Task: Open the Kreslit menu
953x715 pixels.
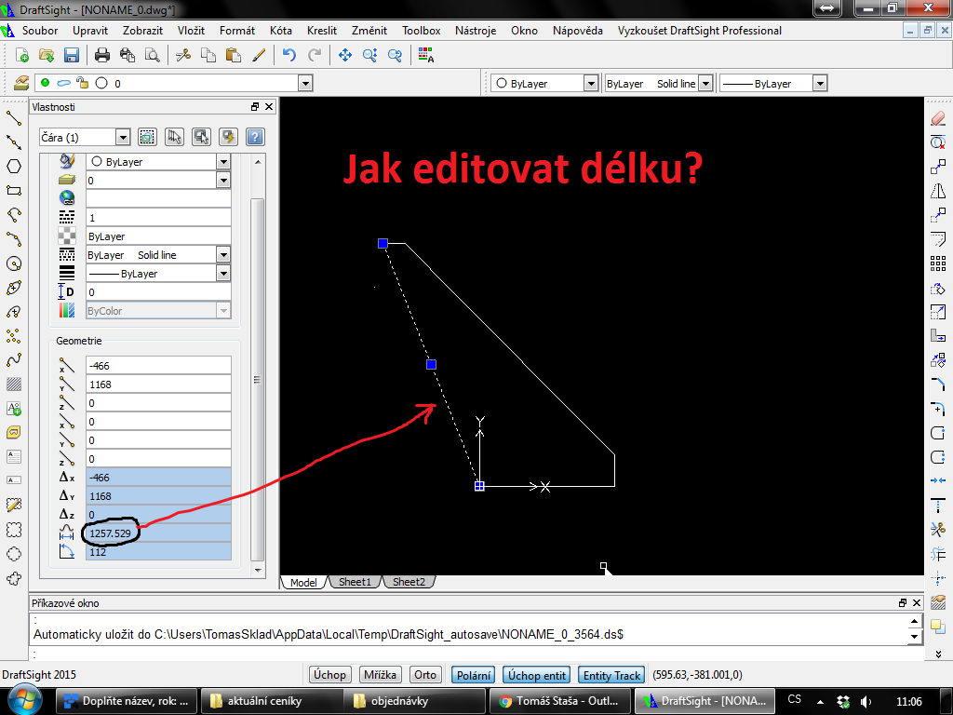Action: [x=322, y=31]
